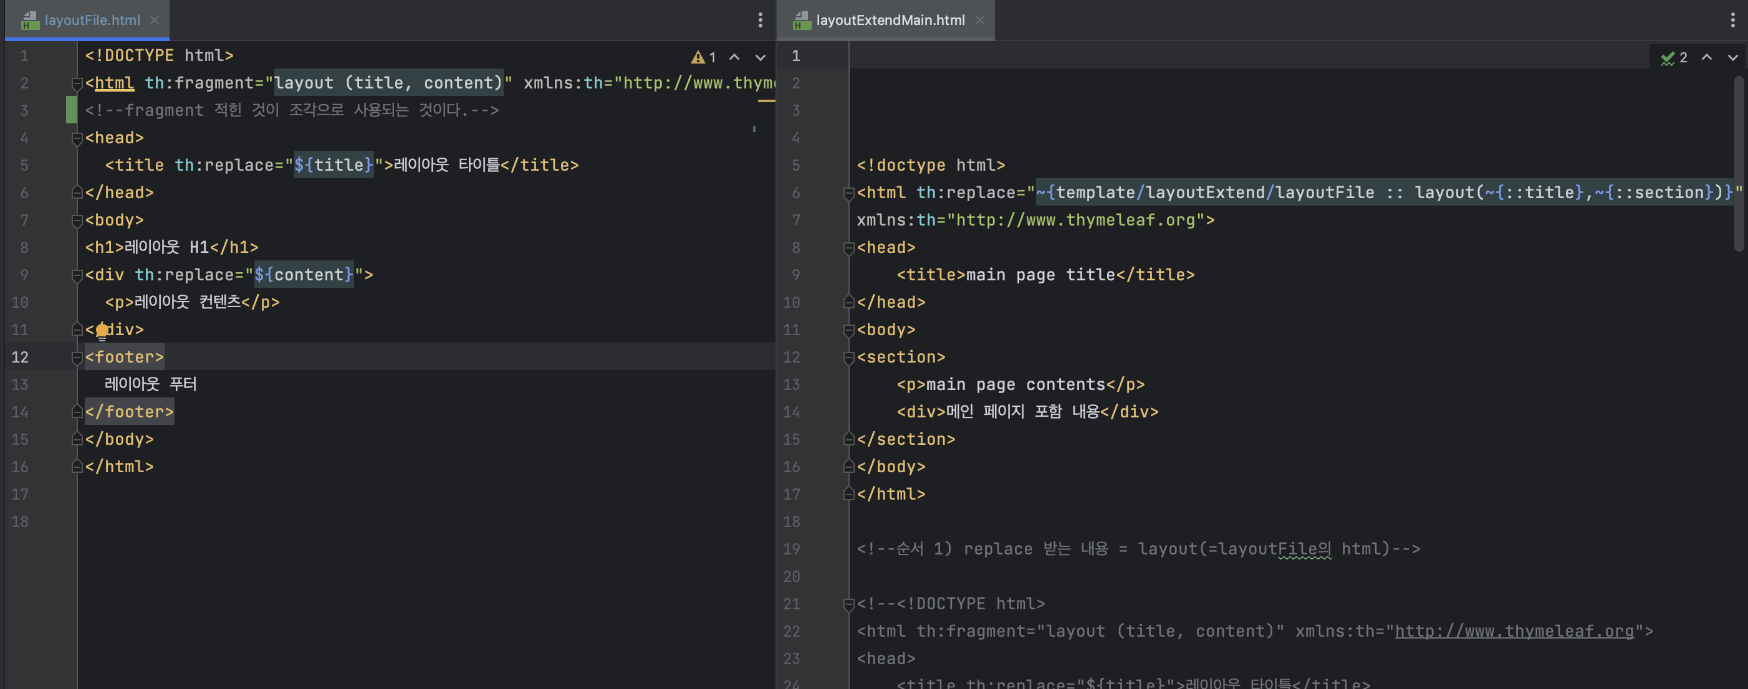This screenshot has height=689, width=1748.
Task: Click the green checkmark inspection indicator
Action: [1673, 59]
